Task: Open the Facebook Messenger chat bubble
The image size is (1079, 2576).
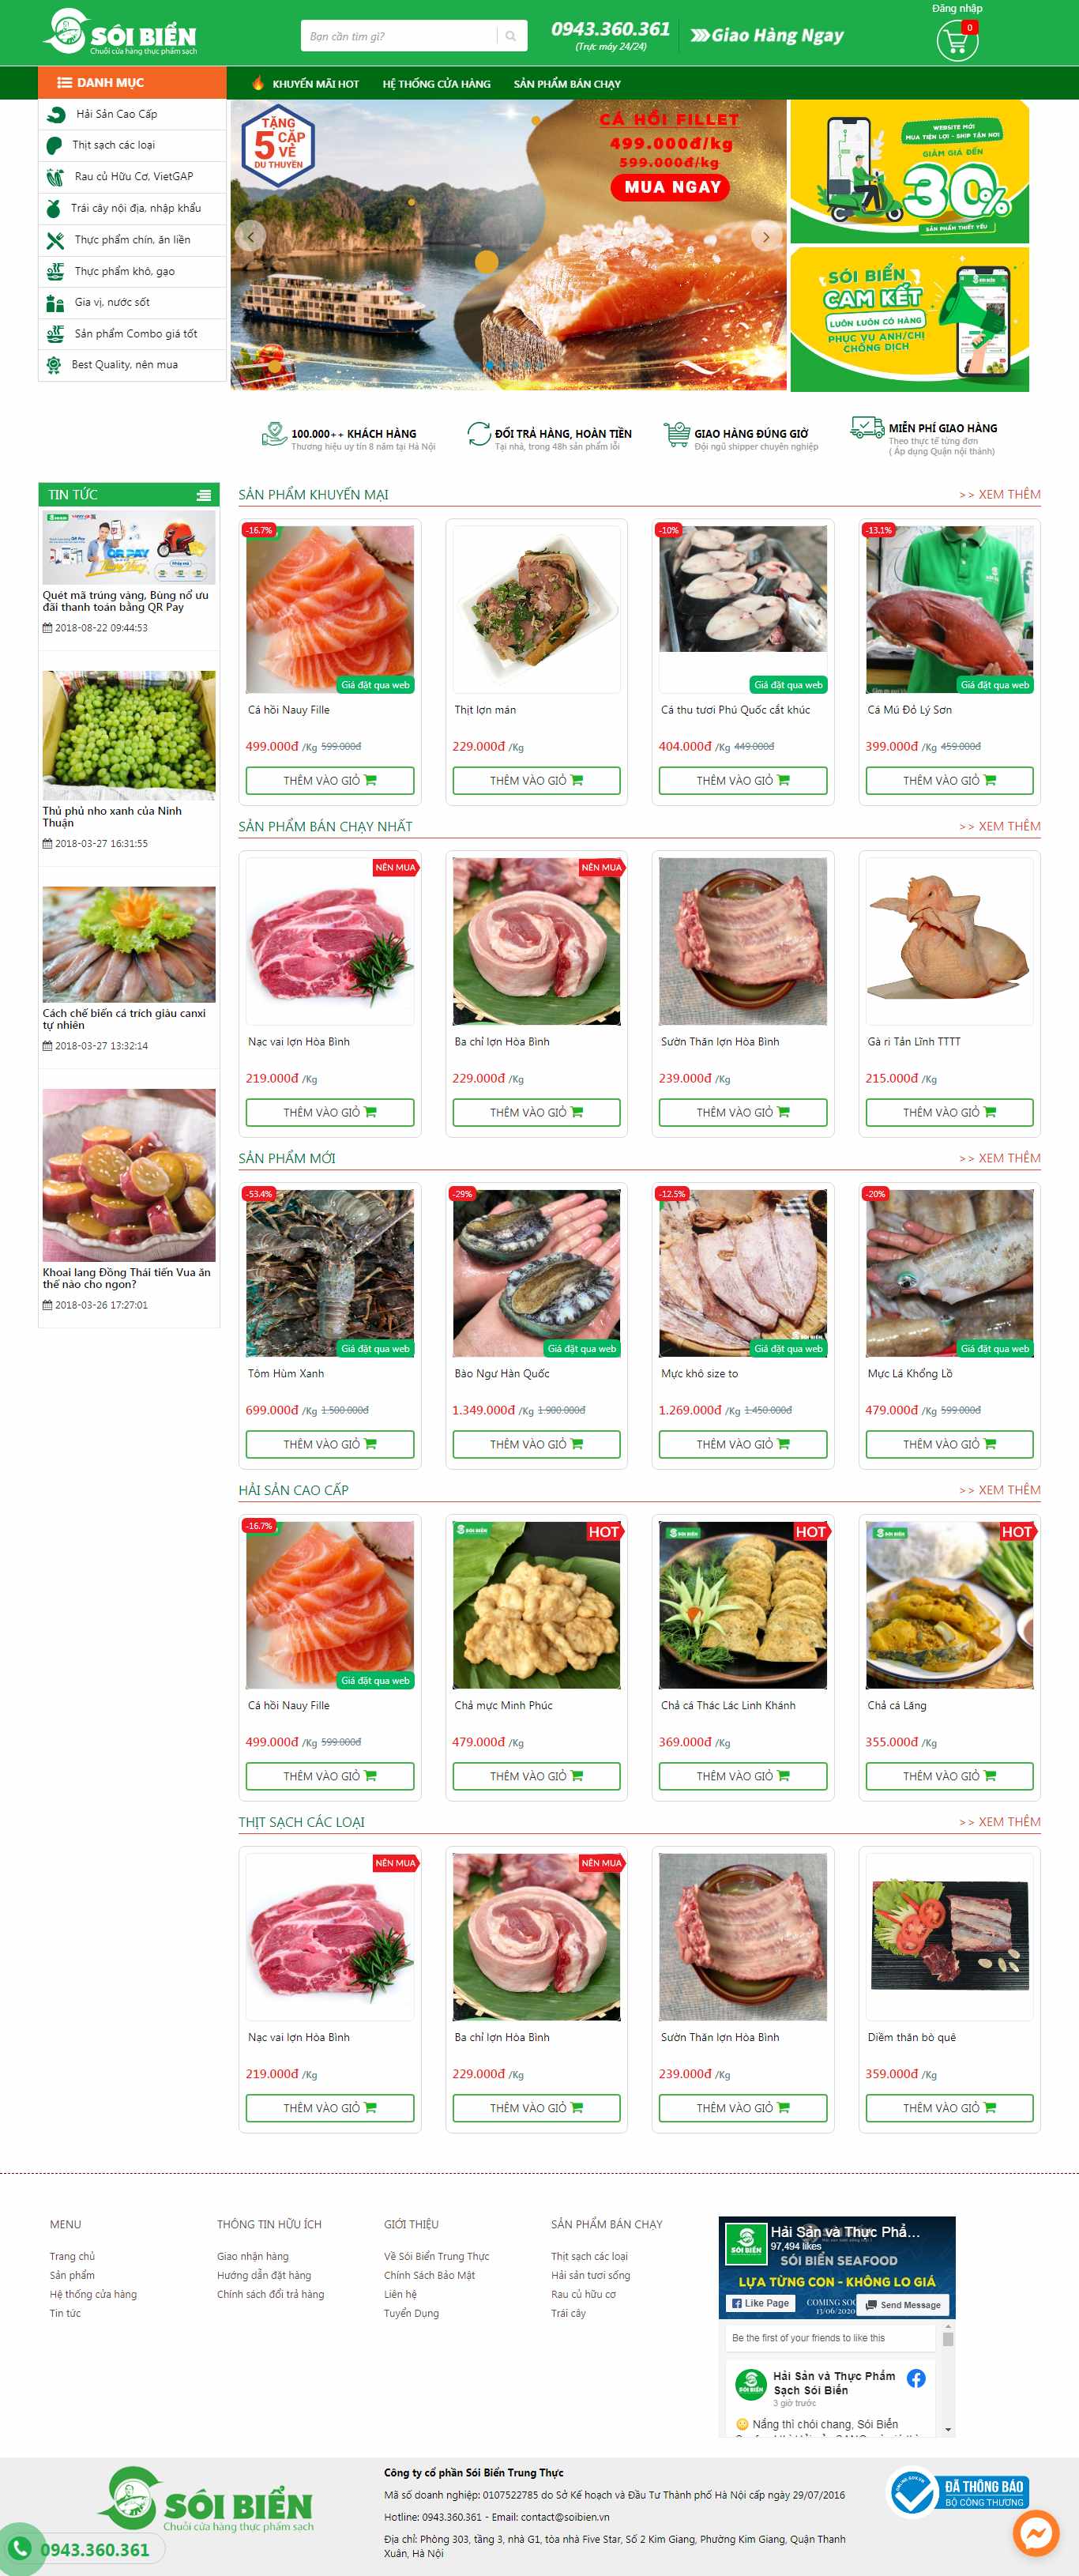Action: coord(1035,2533)
